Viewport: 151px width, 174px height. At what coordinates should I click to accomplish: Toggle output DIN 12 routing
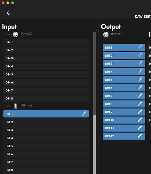coord(124,136)
